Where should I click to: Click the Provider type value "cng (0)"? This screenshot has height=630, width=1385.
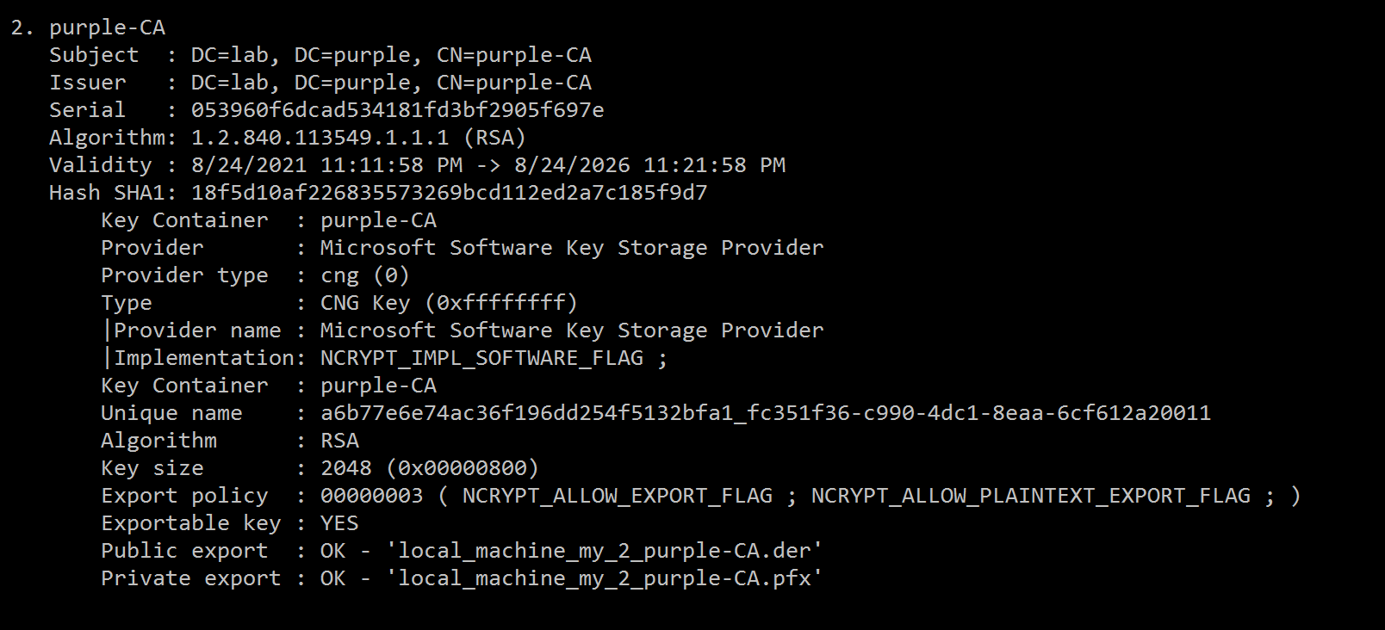point(364,275)
